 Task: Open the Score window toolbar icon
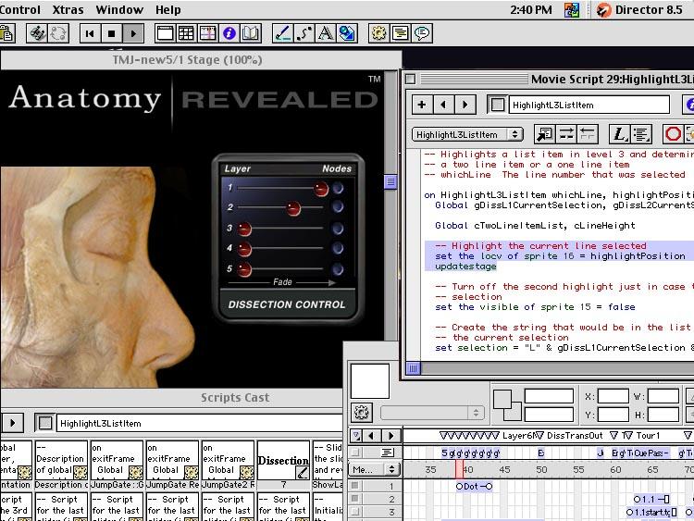click(x=207, y=33)
